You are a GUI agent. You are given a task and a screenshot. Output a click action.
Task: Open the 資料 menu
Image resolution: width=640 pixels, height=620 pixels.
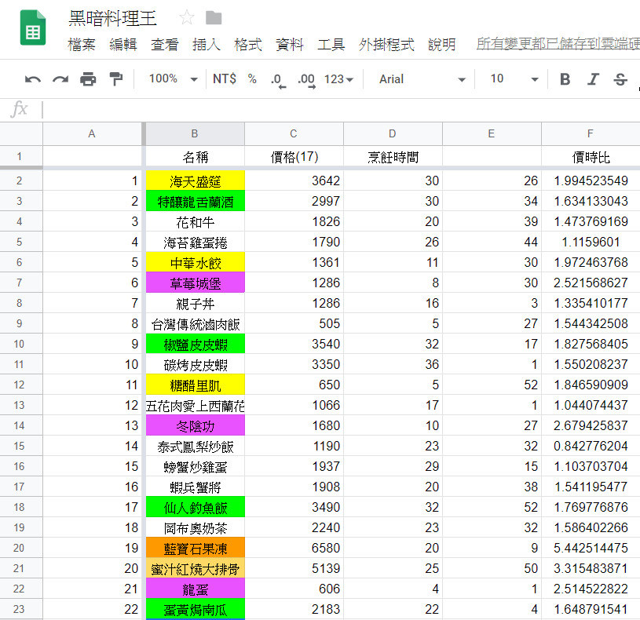coord(290,44)
